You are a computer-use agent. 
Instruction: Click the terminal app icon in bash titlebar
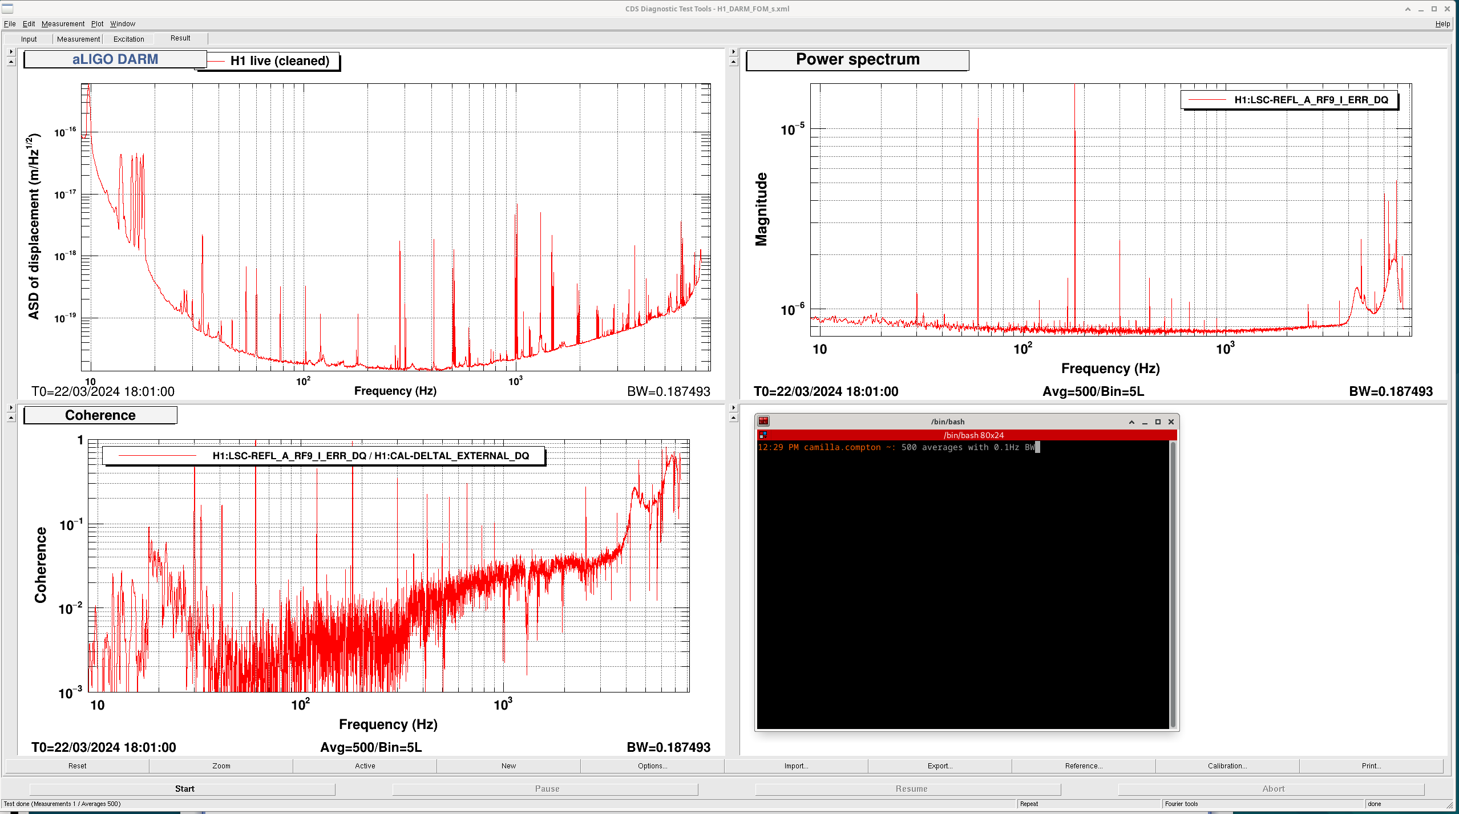(763, 422)
